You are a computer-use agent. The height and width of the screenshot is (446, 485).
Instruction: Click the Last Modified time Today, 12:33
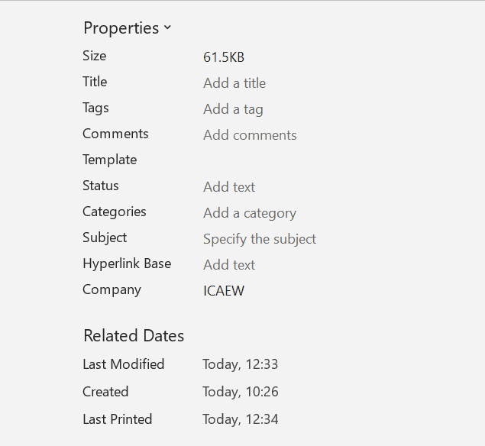click(241, 364)
